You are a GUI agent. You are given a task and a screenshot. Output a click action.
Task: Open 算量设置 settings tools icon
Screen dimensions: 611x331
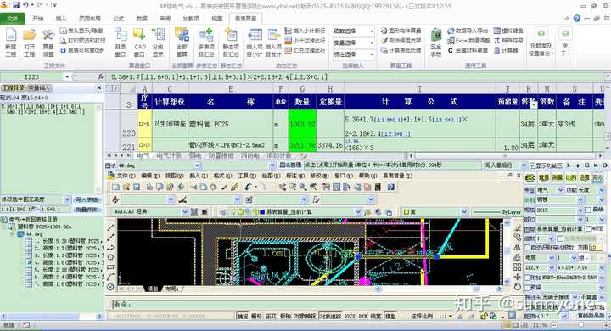coord(48,42)
